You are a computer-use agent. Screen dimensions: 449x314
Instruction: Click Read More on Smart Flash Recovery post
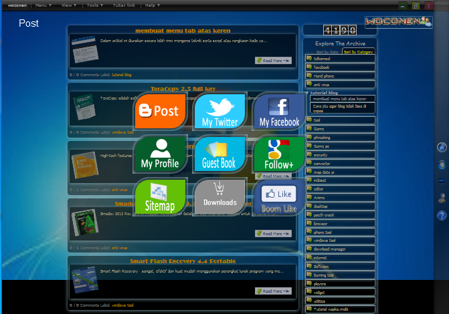click(273, 291)
